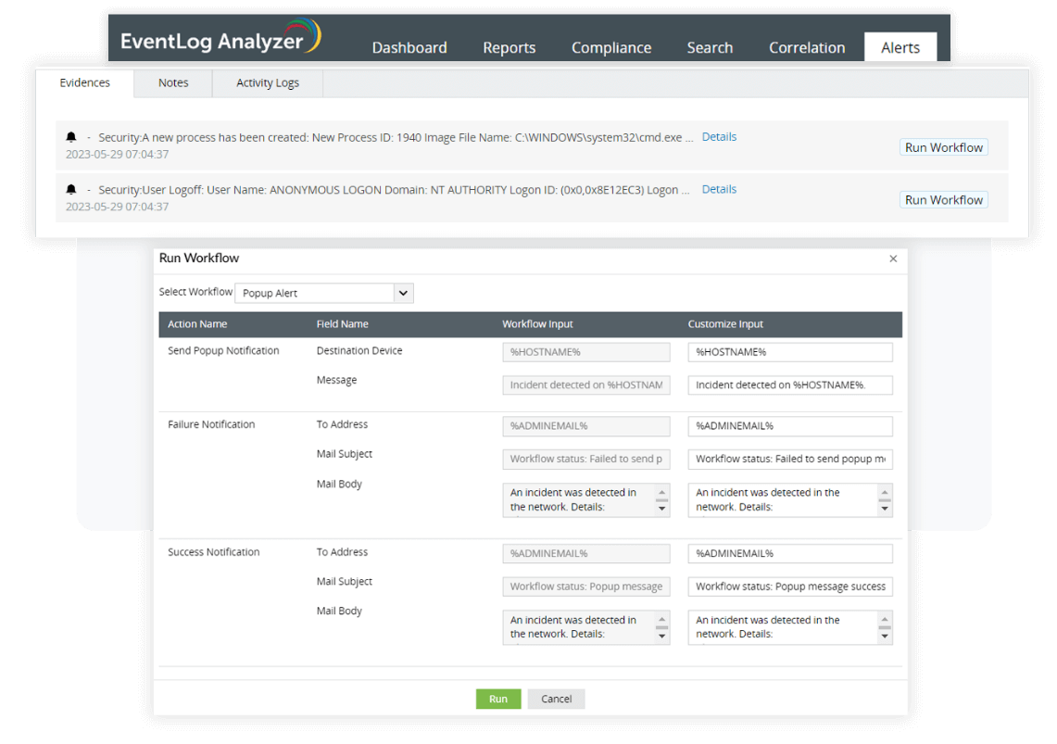Expand the Select Workflow dropdown
Image resolution: width=1057 pixels, height=744 pixels.
point(403,293)
